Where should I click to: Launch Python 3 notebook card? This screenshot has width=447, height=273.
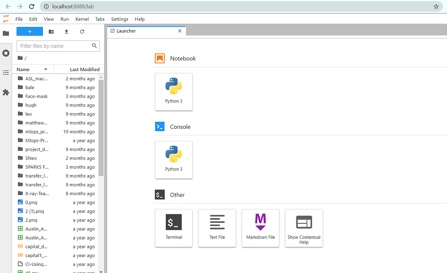pos(173,92)
